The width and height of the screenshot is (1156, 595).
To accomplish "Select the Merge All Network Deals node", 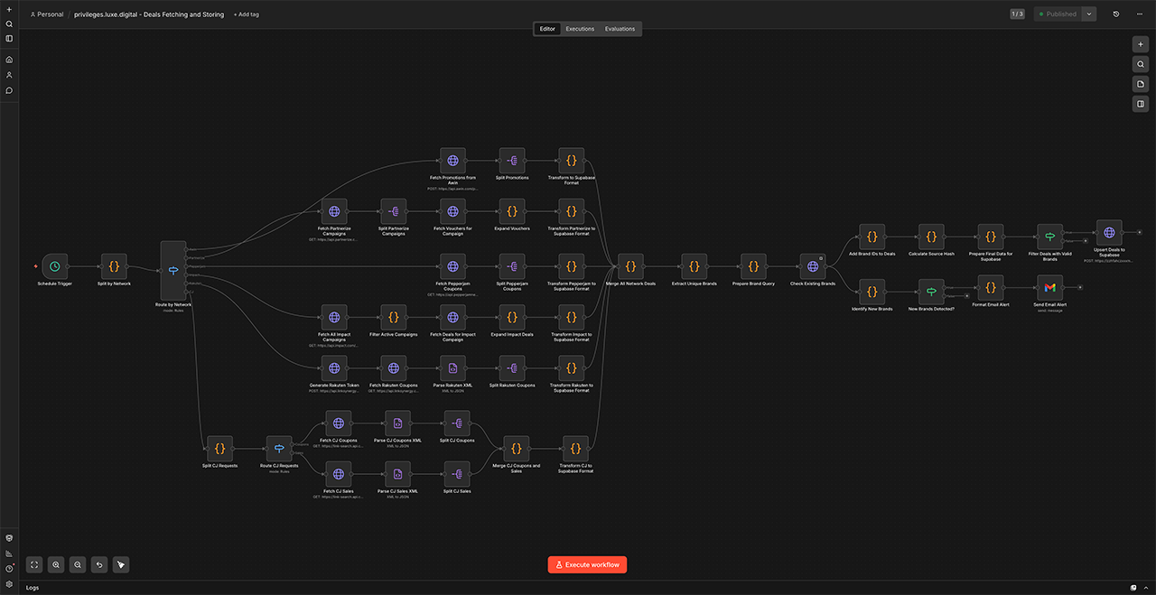I will pyautogui.click(x=630, y=266).
